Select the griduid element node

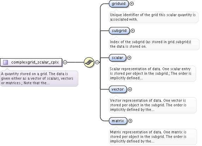(119, 4)
